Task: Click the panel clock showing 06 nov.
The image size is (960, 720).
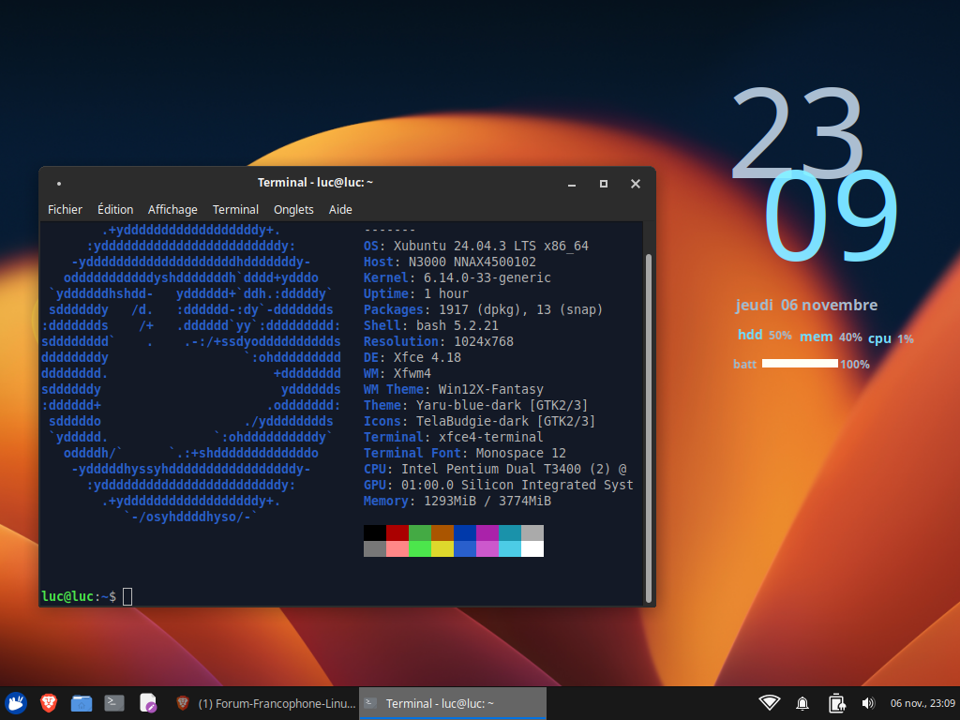Action: [x=922, y=703]
